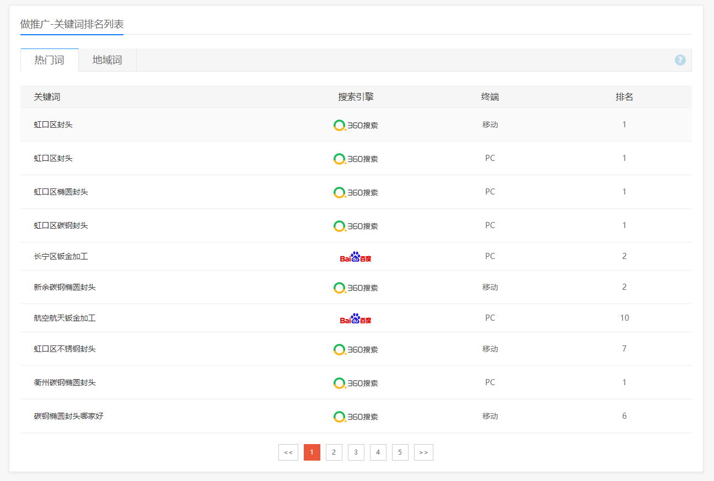The height and width of the screenshot is (481, 714).
Task: Click keyword 虹口区碳钢封头
Action: (x=61, y=225)
